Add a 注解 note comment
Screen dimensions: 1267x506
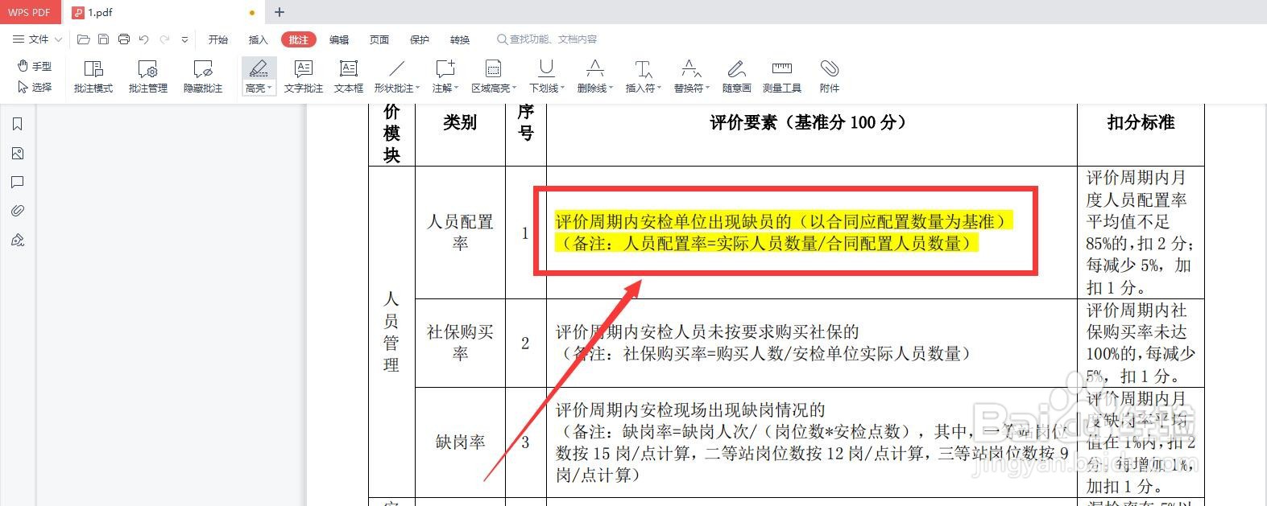point(445,69)
